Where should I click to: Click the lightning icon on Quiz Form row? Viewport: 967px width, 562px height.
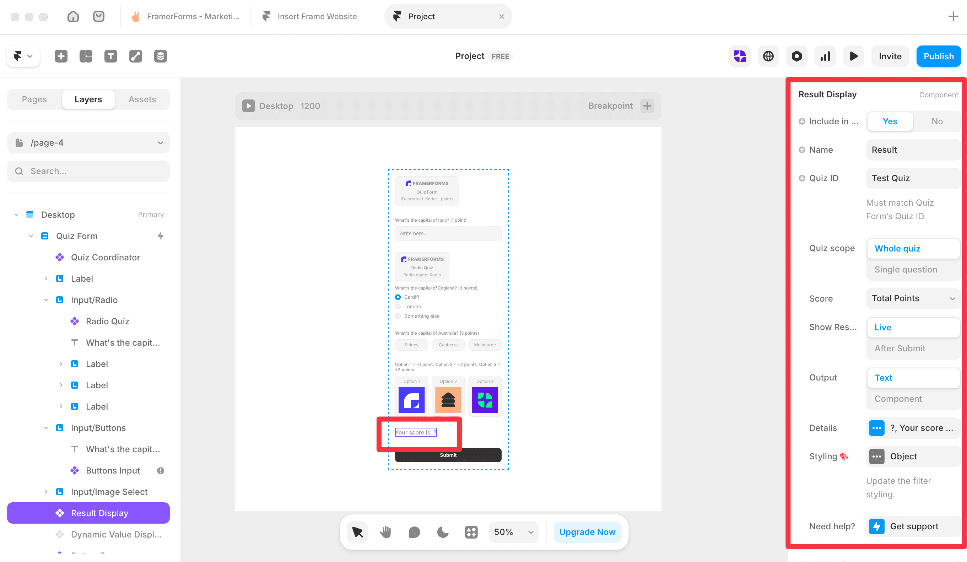point(161,236)
